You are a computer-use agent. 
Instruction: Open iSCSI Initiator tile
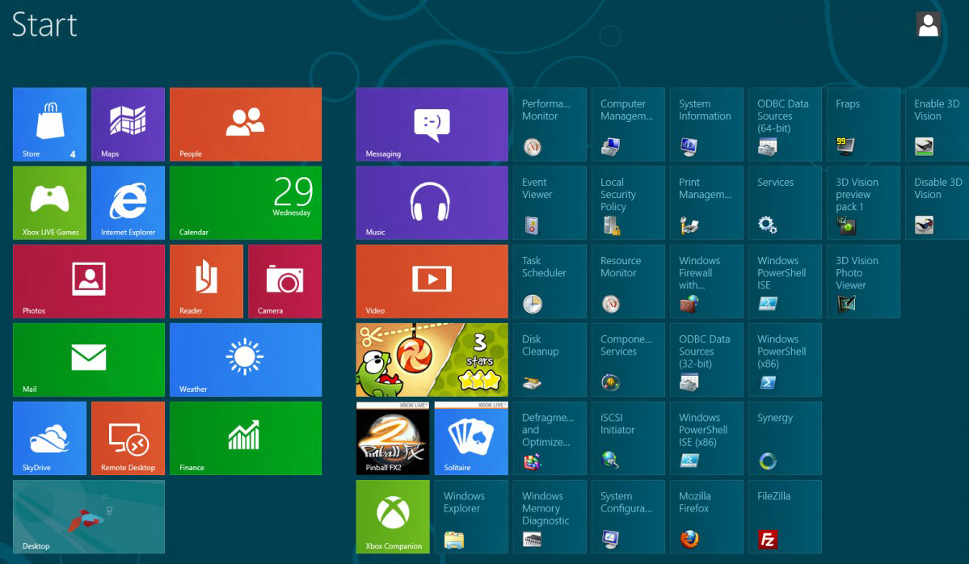[628, 438]
